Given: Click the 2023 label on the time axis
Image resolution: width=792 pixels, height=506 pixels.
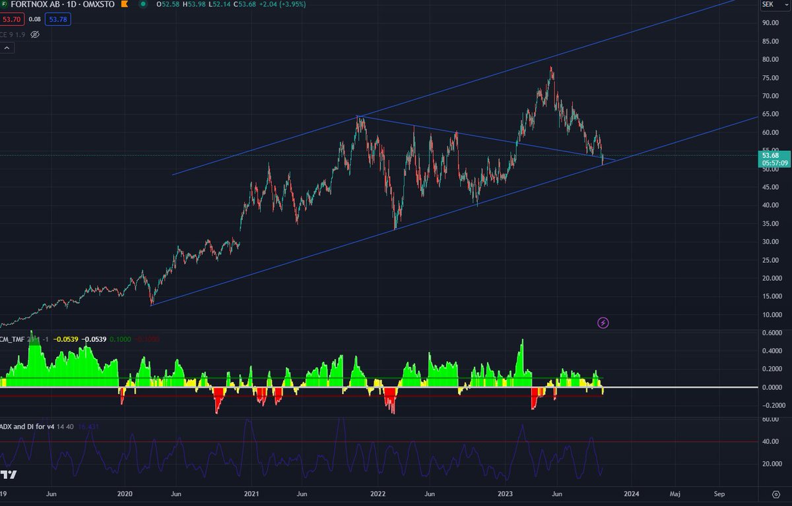Looking at the screenshot, I should [x=505, y=493].
